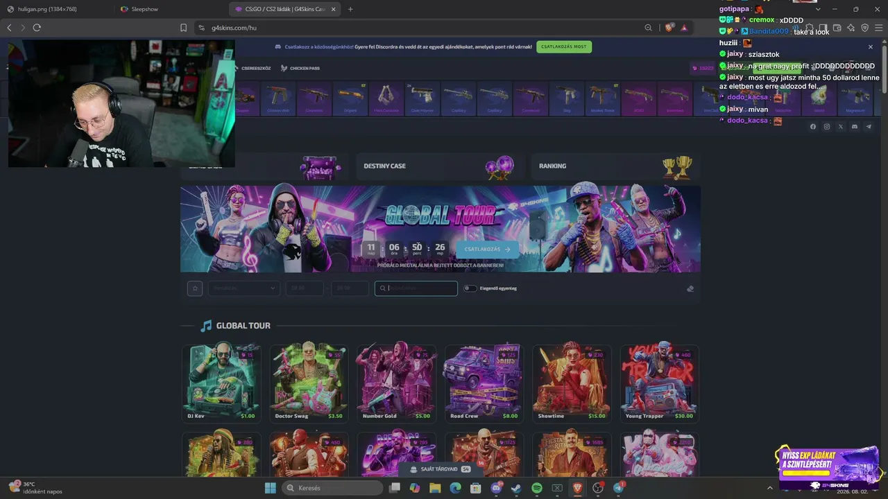Screen dimensions: 888x499
Task: Click the eraser icon to clear filters
Action: [x=690, y=289]
